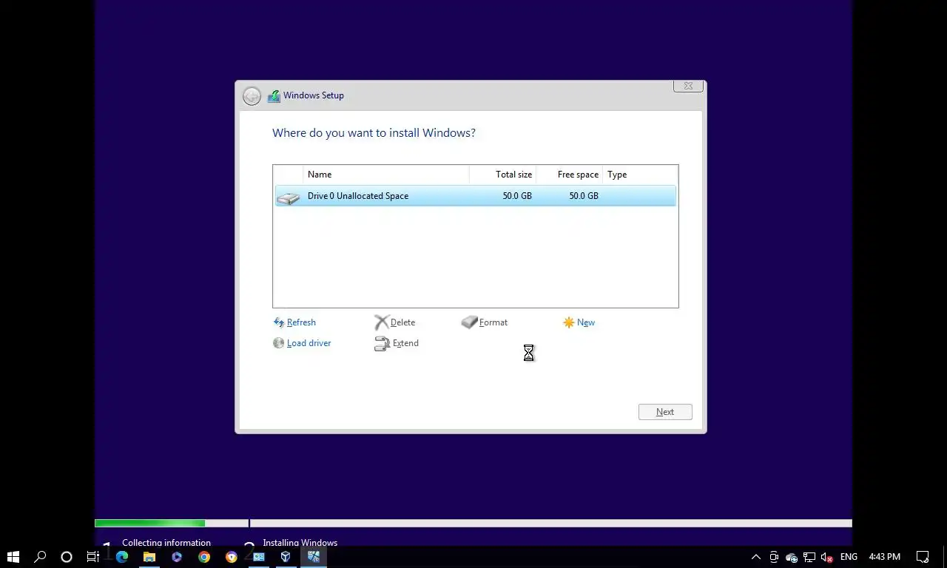Switch to the active VM window on taskbar

[314, 557]
